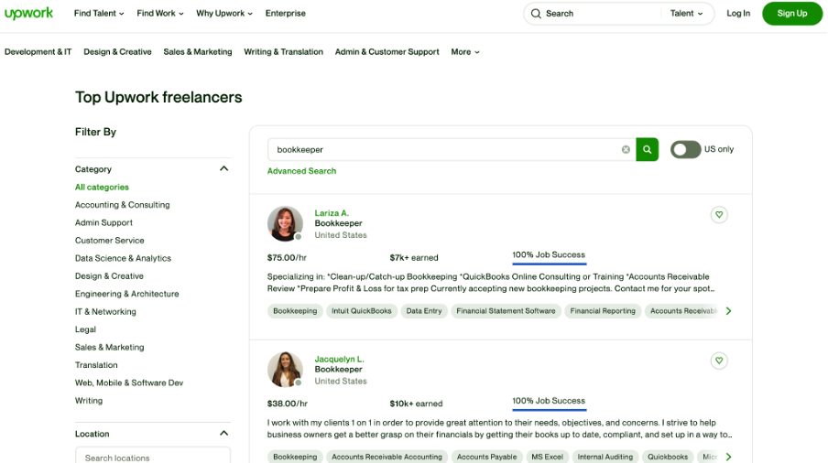The image size is (828, 463).
Task: Toggle the US only switch
Action: (x=685, y=150)
